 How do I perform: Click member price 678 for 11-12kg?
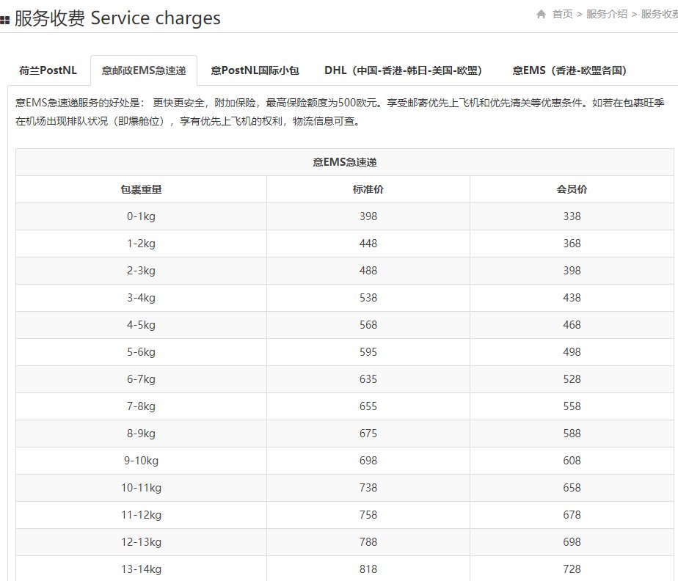572,515
